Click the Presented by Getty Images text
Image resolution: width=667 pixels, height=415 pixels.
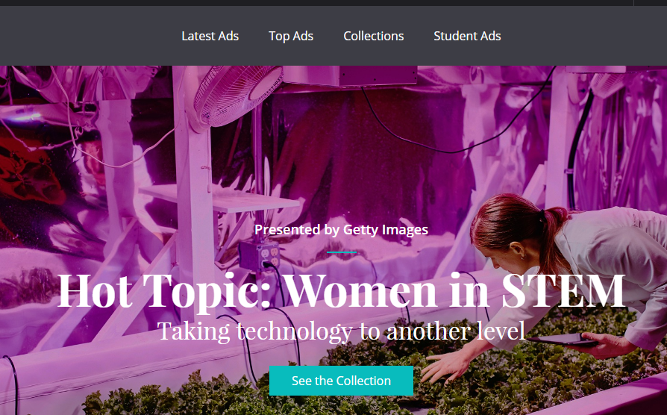pyautogui.click(x=341, y=230)
